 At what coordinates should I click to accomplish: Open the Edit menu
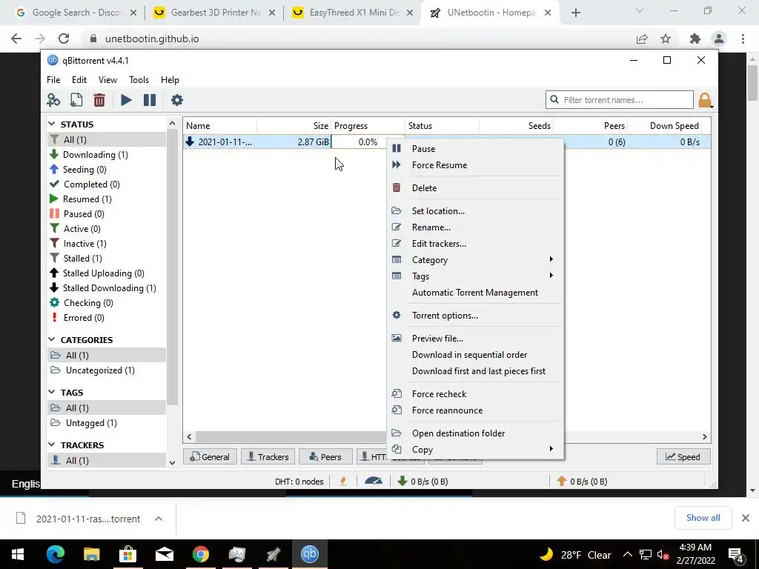click(x=79, y=80)
